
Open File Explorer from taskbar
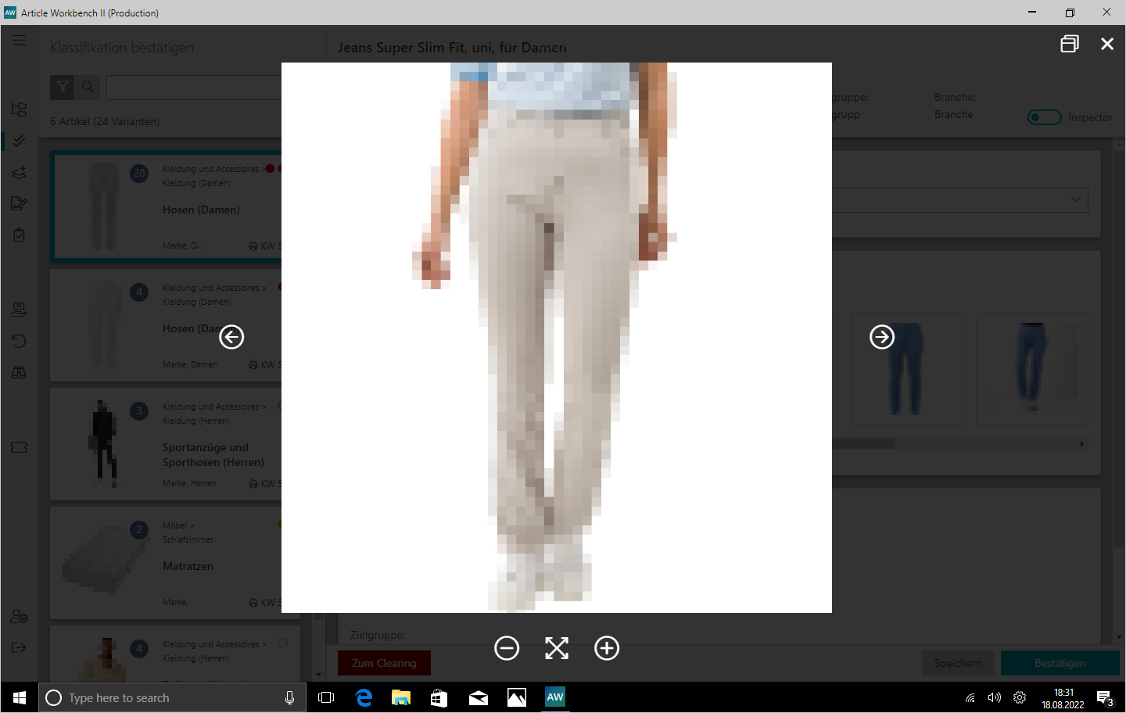click(x=401, y=697)
